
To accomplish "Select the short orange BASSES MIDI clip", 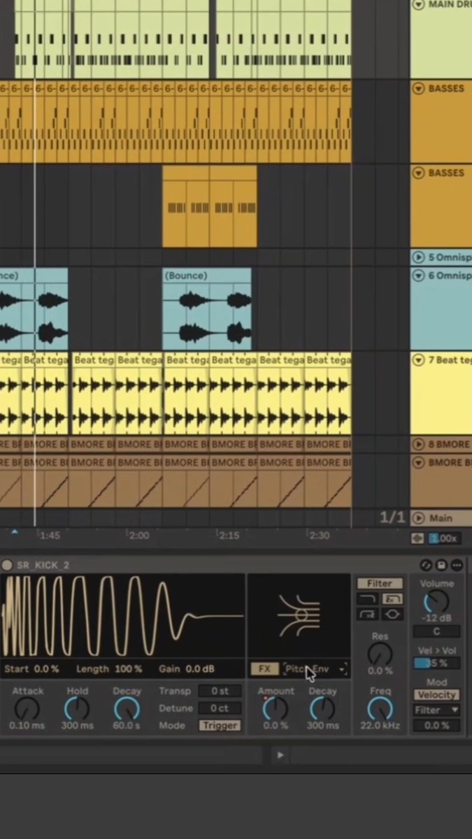I will [210, 206].
